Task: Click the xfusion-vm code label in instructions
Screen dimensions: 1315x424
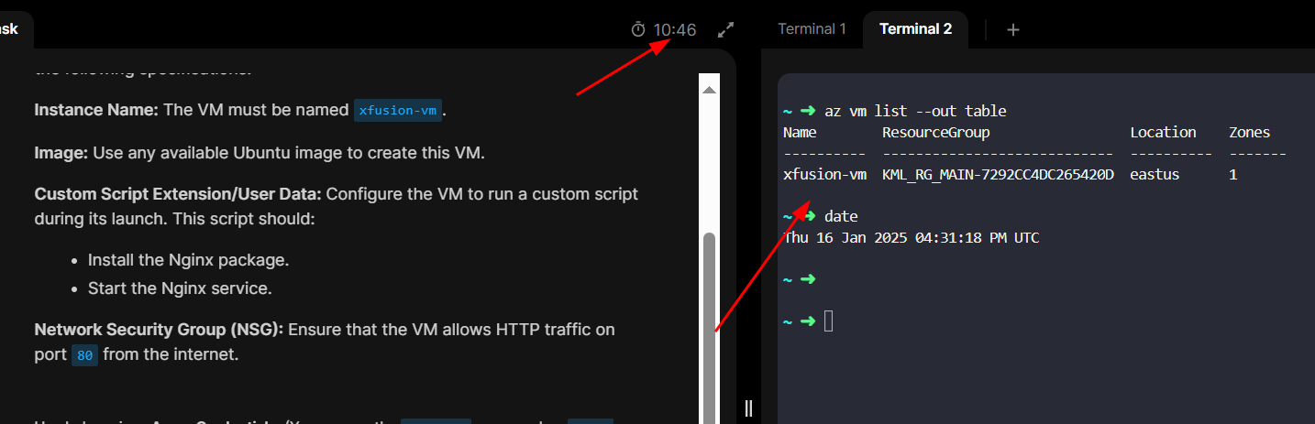Action: (398, 111)
